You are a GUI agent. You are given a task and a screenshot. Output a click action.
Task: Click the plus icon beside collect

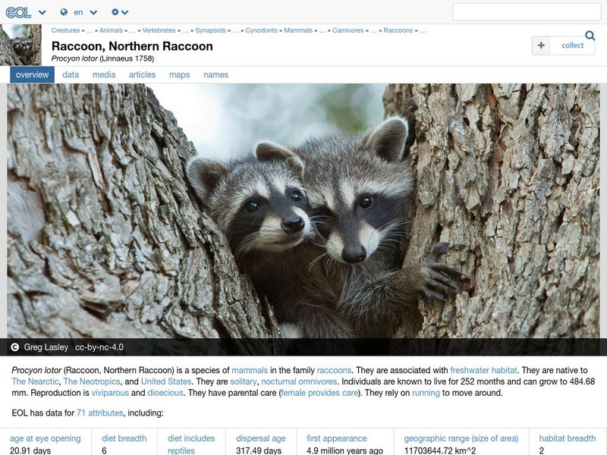point(541,45)
